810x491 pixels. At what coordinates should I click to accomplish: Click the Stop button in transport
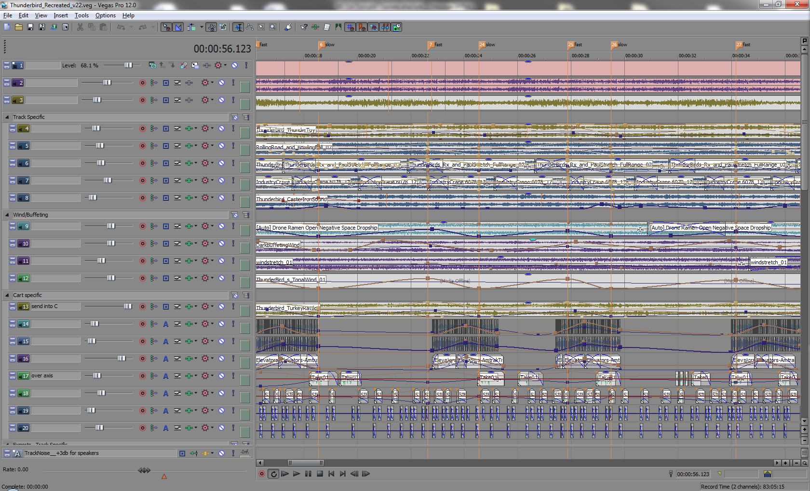pyautogui.click(x=320, y=474)
